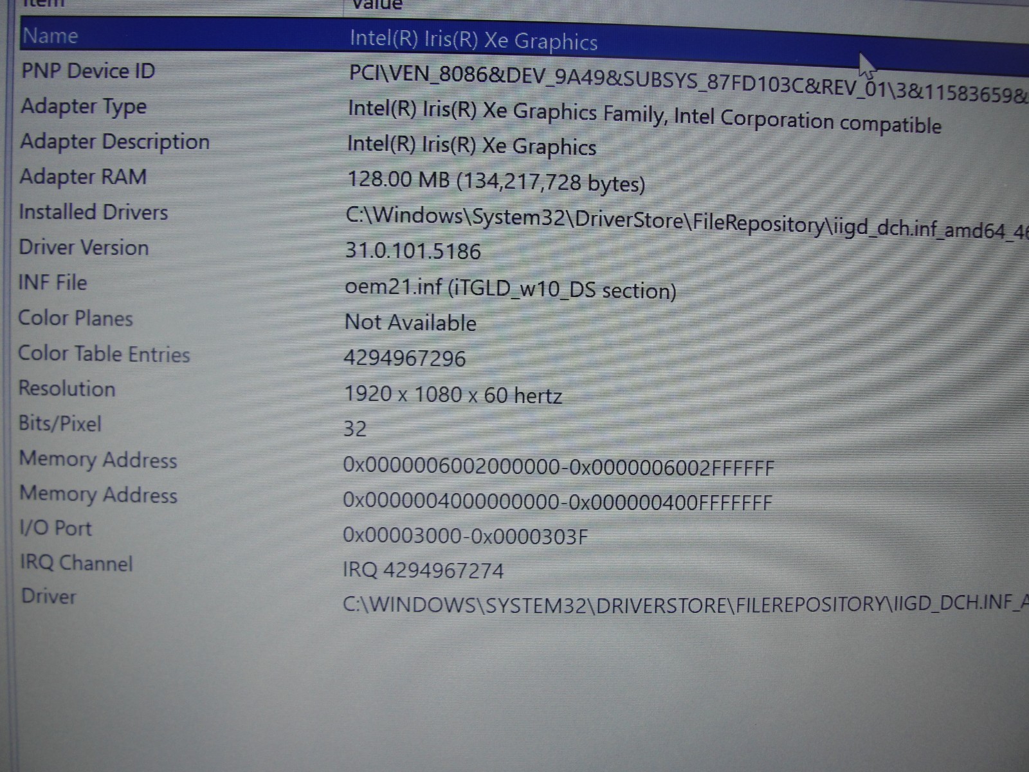Select driver version 31.0.101.5186

click(413, 250)
